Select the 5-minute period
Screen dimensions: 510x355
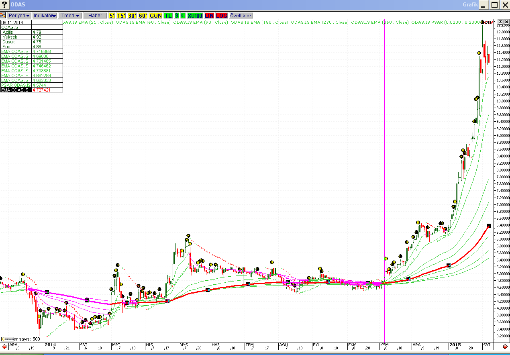point(112,15)
